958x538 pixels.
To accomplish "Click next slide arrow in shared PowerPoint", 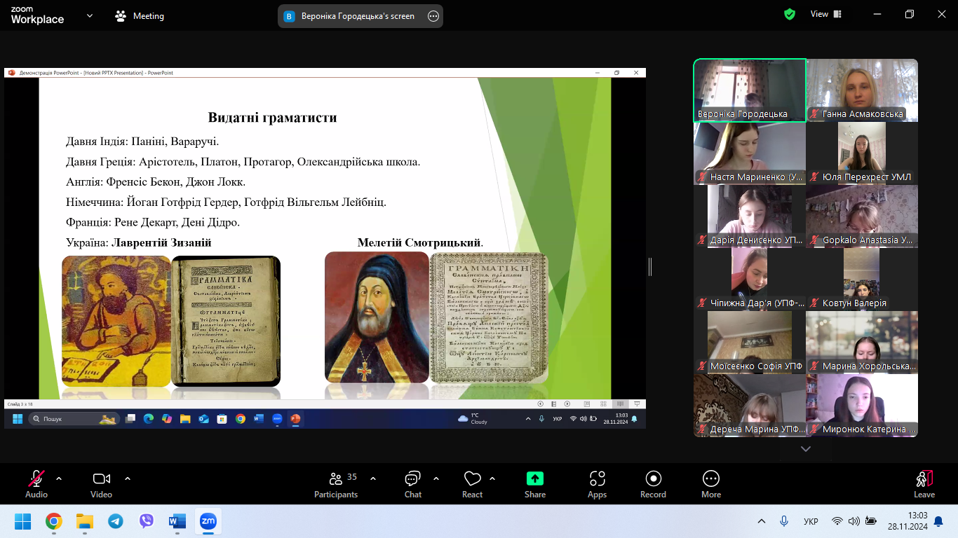I will tap(567, 403).
